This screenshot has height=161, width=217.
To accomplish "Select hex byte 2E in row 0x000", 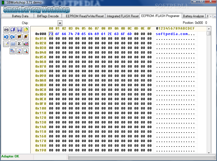I will [110, 34].
